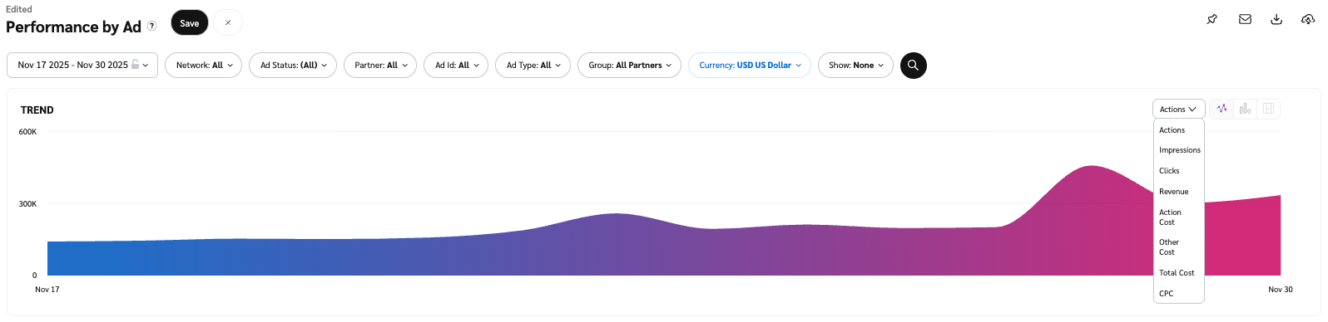Click the 600K axis label
This screenshot has height=322, width=1328.
(27, 132)
